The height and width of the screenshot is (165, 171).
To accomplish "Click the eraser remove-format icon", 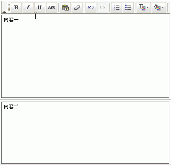I will tap(77, 7).
